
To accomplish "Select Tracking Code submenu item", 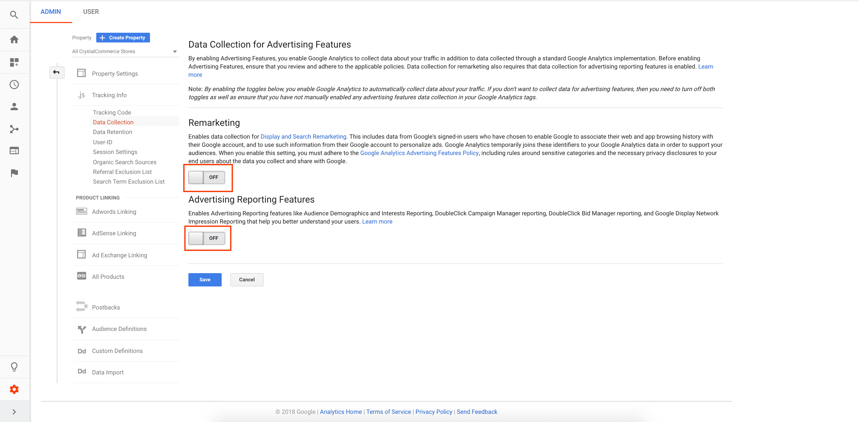I will click(112, 113).
